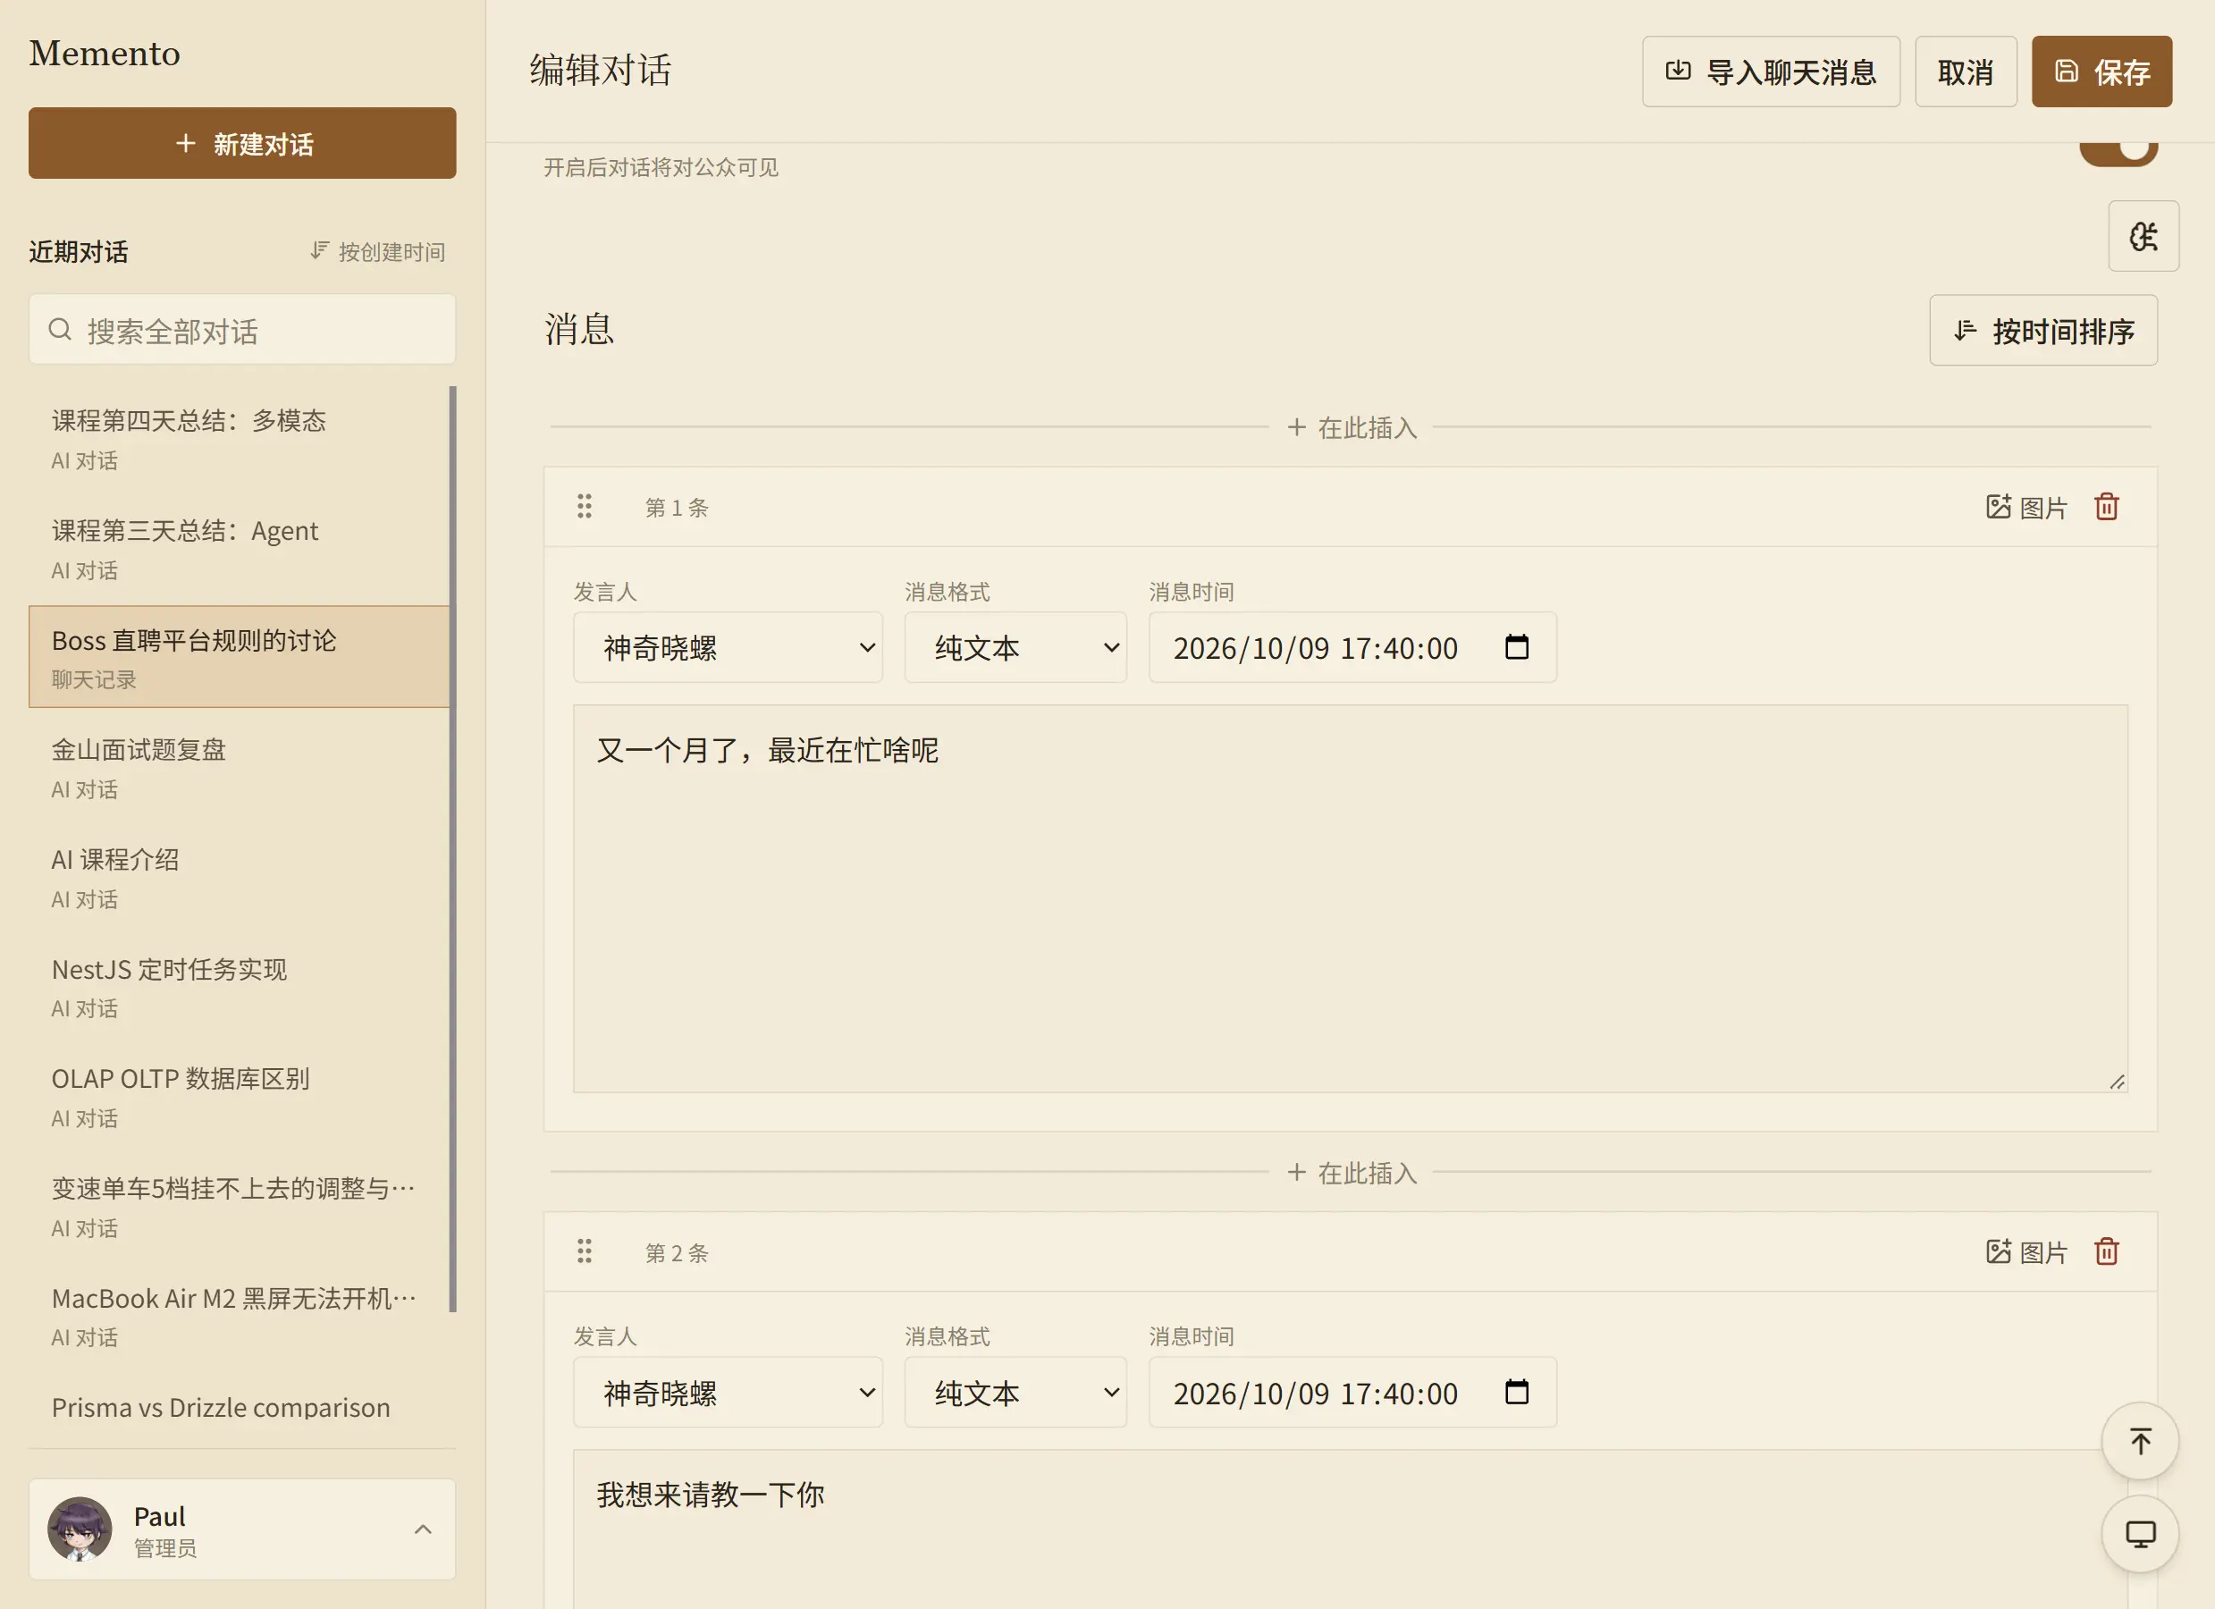This screenshot has height=1609, width=2215.
Task: Open calendar picker for second message time
Action: point(1517,1391)
